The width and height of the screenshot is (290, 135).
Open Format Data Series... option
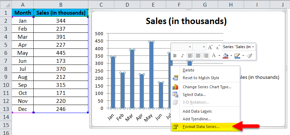205,127
